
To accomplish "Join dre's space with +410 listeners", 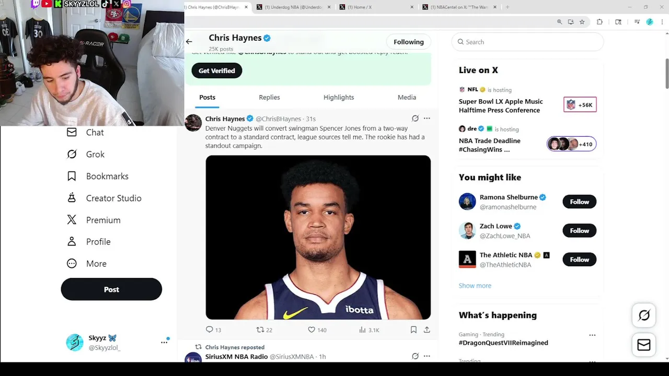I will pos(571,144).
